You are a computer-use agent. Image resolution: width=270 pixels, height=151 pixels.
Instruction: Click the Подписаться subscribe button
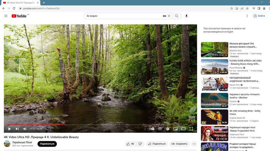click(x=47, y=144)
